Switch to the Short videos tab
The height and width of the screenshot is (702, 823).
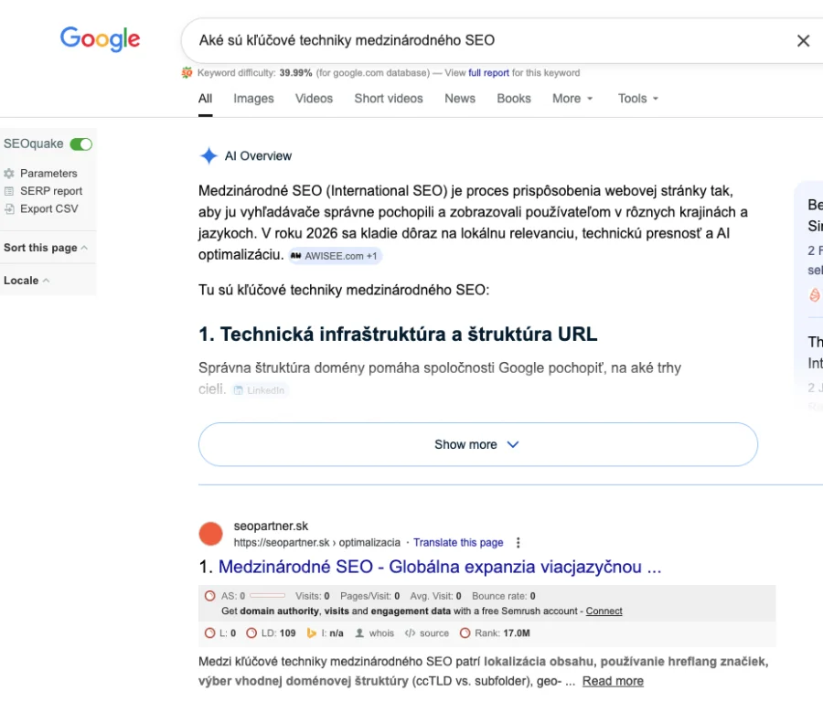pyautogui.click(x=389, y=99)
